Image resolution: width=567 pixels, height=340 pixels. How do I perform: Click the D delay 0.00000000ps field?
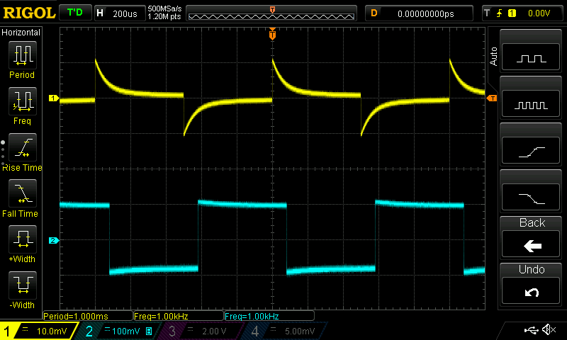(419, 13)
